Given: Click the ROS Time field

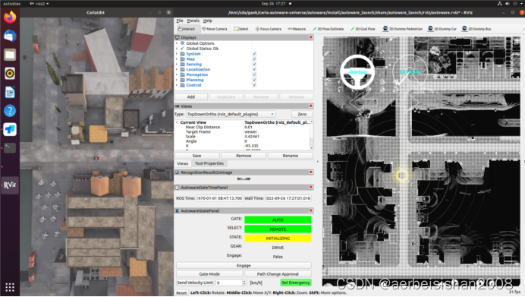Looking at the screenshot, I should pos(220,198).
